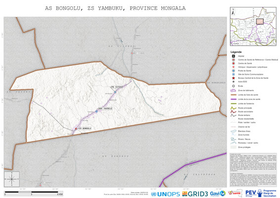Click the north arrow in inset map
280x198 pixels.
click(x=233, y=12)
